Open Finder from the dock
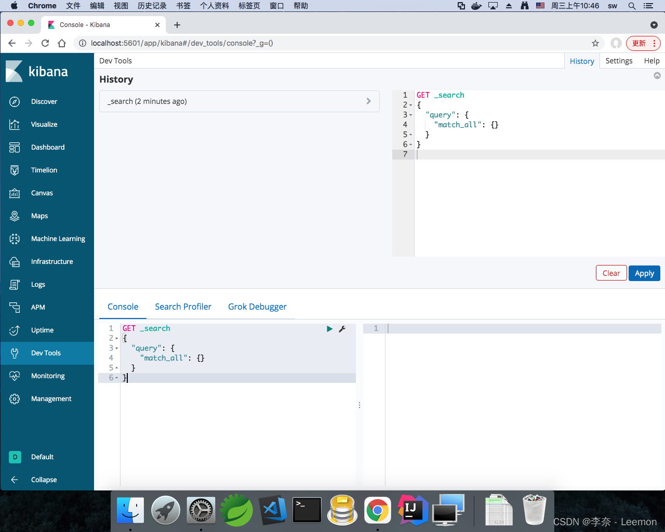The height and width of the screenshot is (532, 665). click(130, 510)
